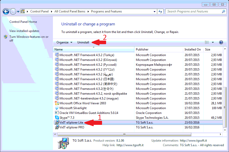Sort by the Name column header
229x152 pixels.
tap(94, 49)
